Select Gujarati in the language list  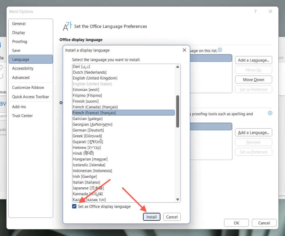[x=124, y=142]
